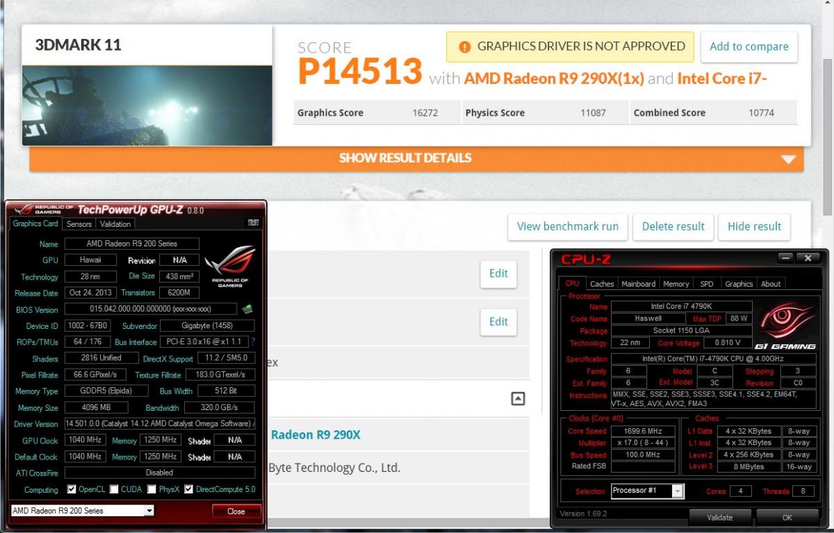Open the AMD Radeon R9 200 Series dropdown

(149, 511)
